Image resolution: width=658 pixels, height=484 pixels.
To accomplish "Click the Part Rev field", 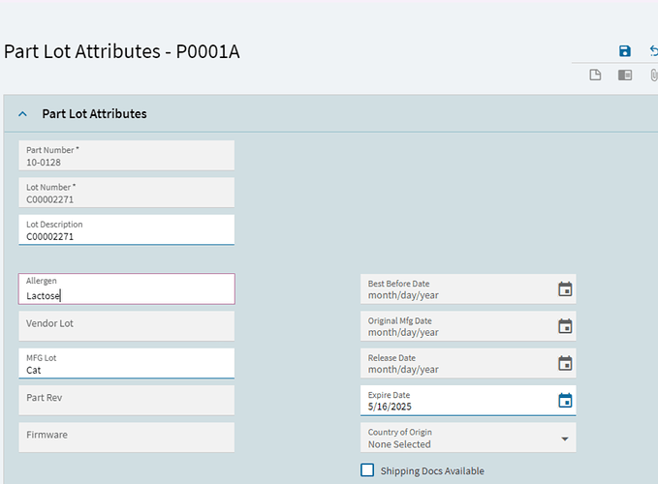I will click(126, 400).
